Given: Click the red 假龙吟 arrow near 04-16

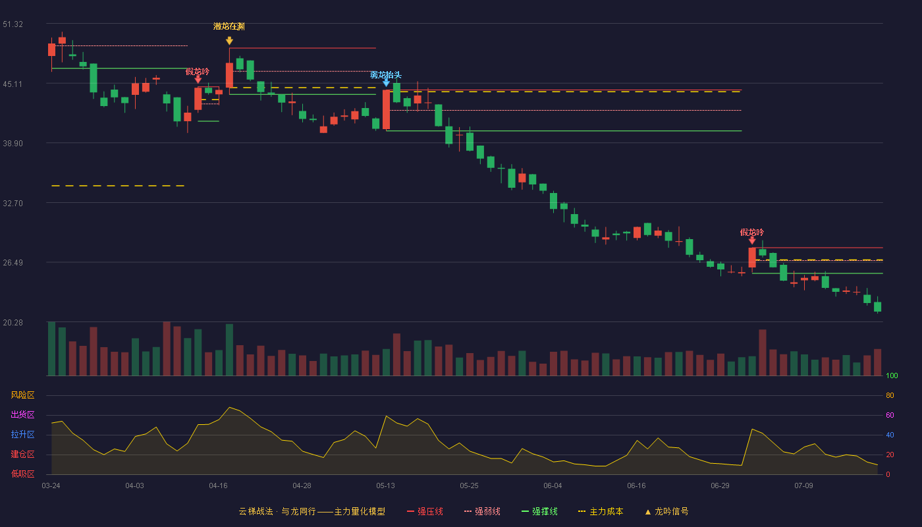Looking at the screenshot, I should 198,79.
